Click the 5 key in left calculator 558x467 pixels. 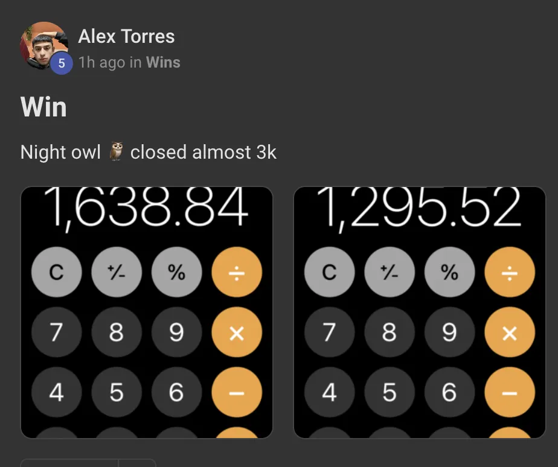point(117,392)
